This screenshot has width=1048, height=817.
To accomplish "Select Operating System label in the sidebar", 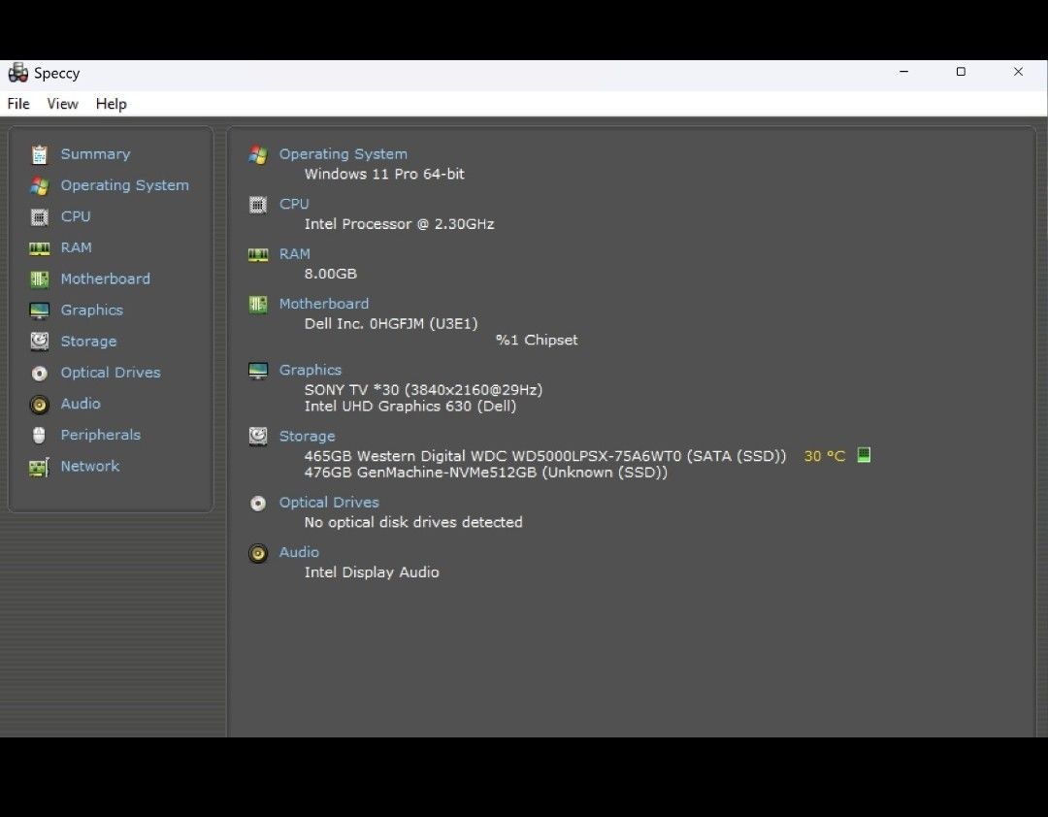I will tap(125, 186).
